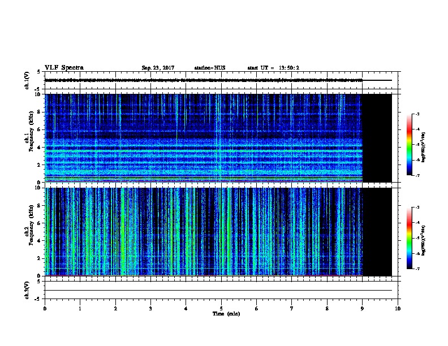Viewport: 448px width, 346px height.
Task: Click the "4" kHz tick on ch.1 frequency axis
Action: 40,148
